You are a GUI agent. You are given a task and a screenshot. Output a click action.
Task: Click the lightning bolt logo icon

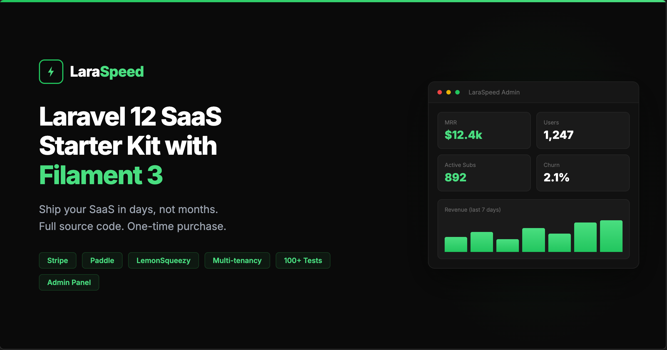point(51,72)
